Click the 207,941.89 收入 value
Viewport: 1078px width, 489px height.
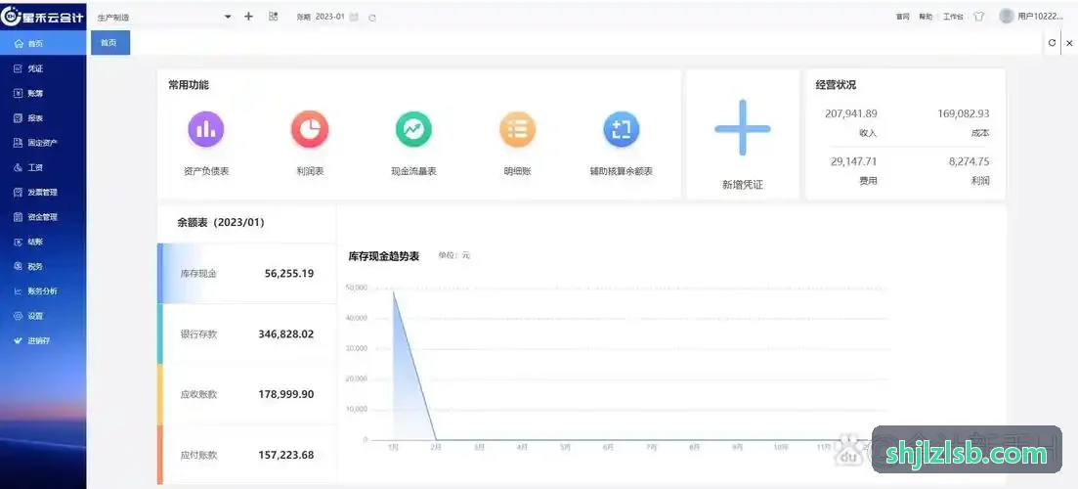pos(851,113)
